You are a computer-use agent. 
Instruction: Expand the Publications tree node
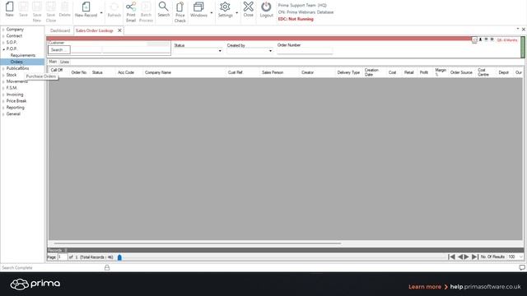tap(3, 68)
